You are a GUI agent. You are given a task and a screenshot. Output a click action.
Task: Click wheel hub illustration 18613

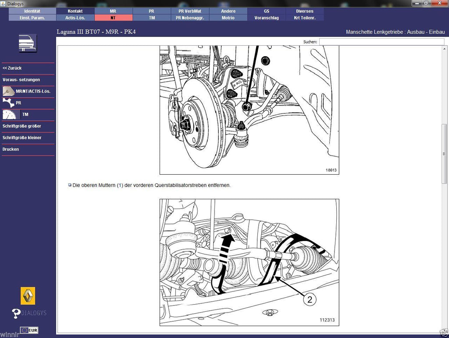[249, 110]
